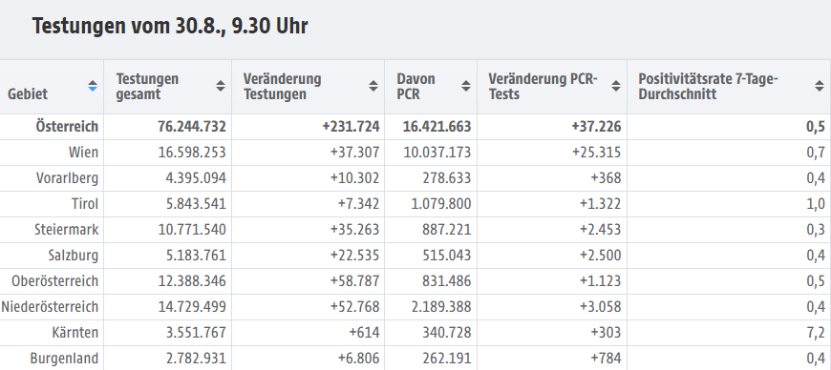The height and width of the screenshot is (370, 831).
Task: Sort by Veränderung PCR-Tests arrows icon
Action: 616,86
